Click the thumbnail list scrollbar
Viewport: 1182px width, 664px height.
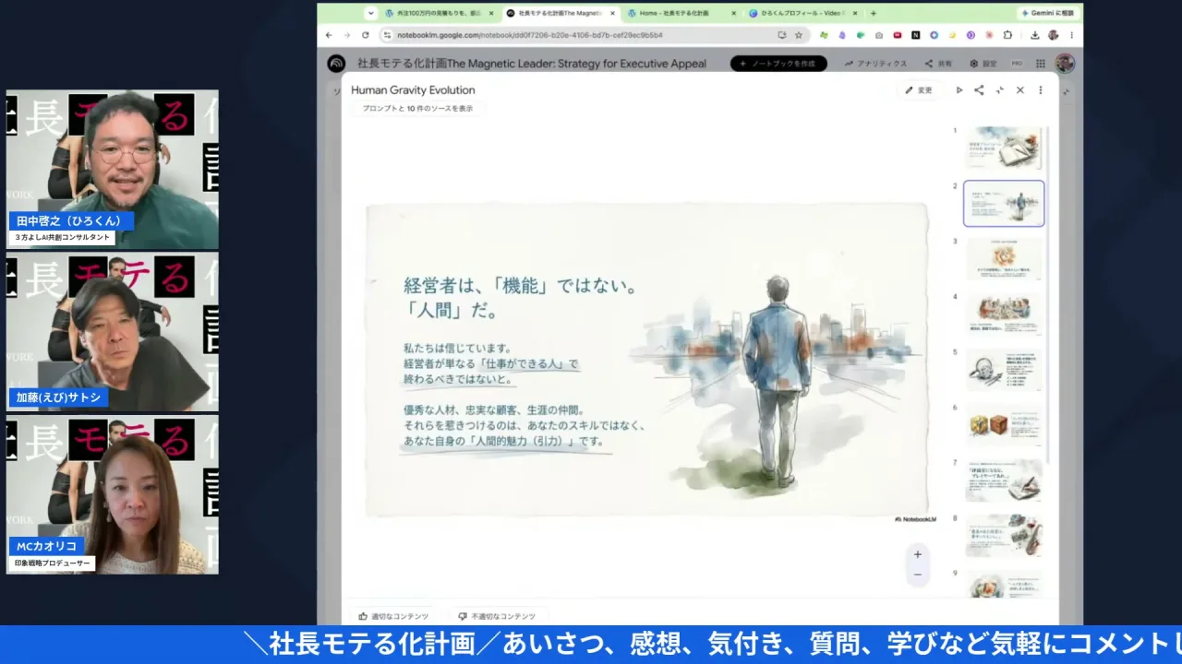(x=1048, y=295)
